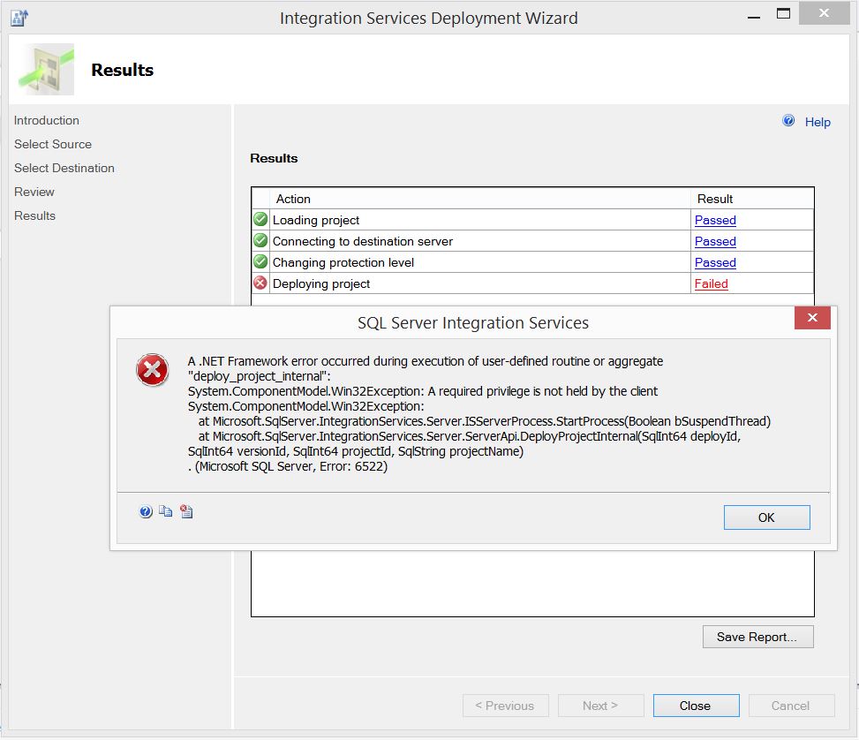Viewport: 859px width, 740px height.
Task: Click the green check beside Changing protection level
Action: pos(260,261)
